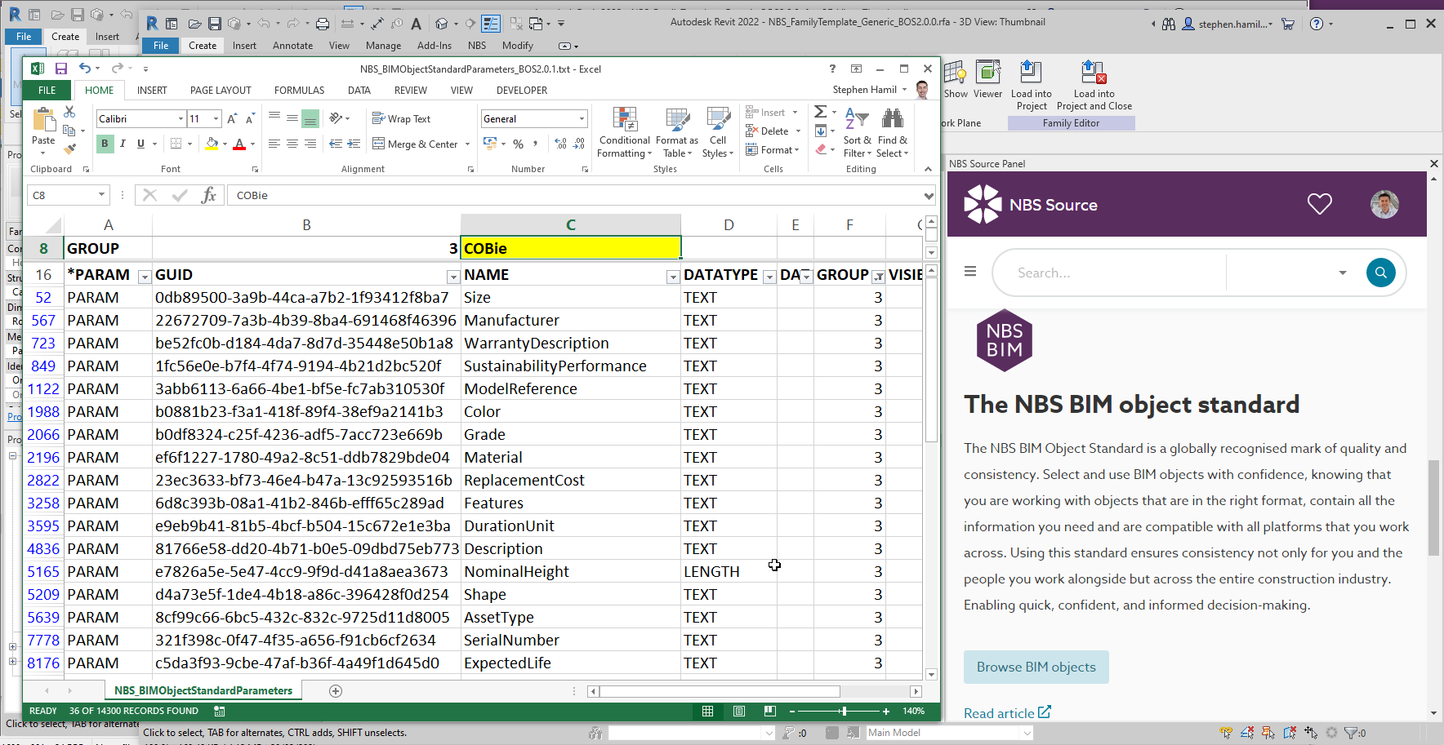This screenshot has height=745, width=1444.
Task: Expand the Number format General dropdown
Action: pos(582,119)
